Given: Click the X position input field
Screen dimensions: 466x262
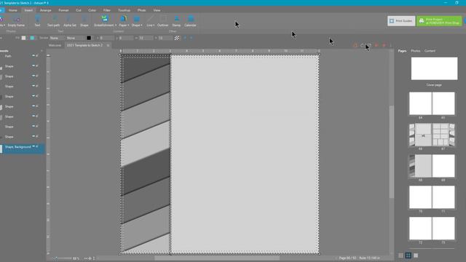Looking at the screenshot, I should tap(107, 38).
